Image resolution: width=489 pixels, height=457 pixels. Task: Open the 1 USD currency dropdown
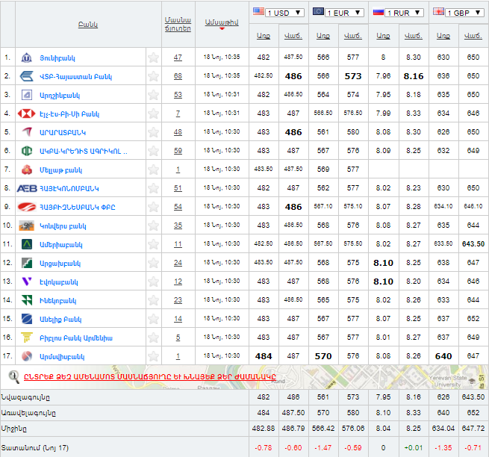pyautogui.click(x=284, y=13)
